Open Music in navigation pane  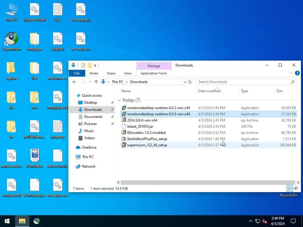click(x=89, y=131)
